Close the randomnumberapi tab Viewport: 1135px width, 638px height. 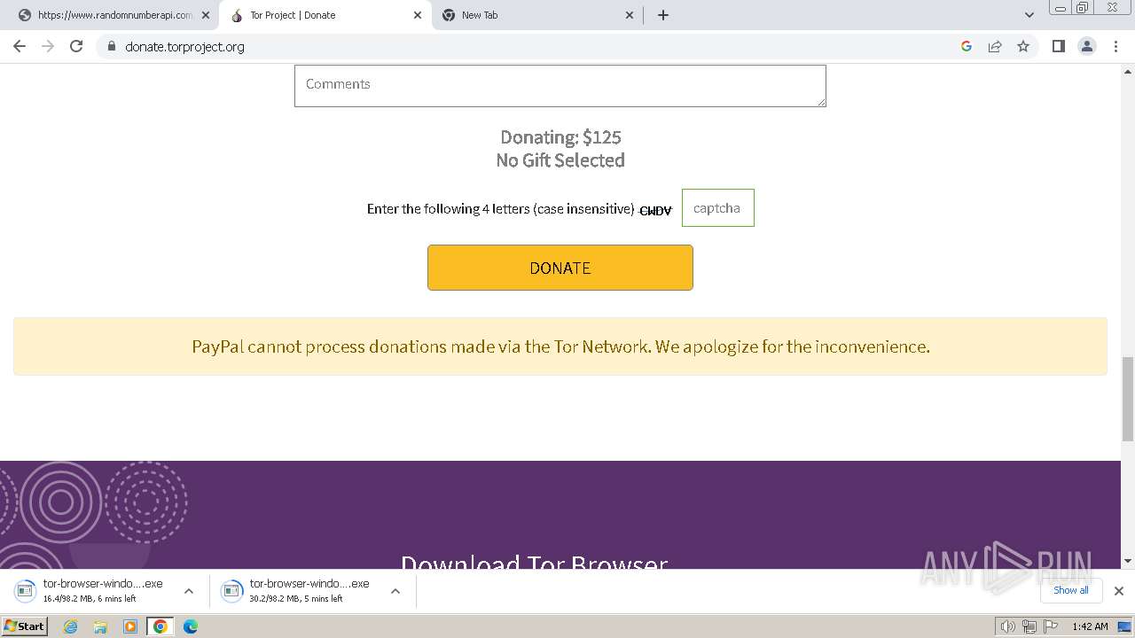click(x=206, y=15)
